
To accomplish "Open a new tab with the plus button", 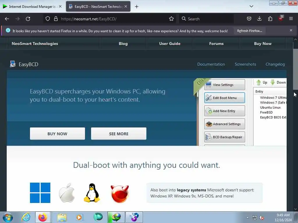I will click(x=137, y=7).
